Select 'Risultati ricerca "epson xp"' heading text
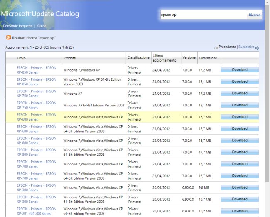 point(34,38)
